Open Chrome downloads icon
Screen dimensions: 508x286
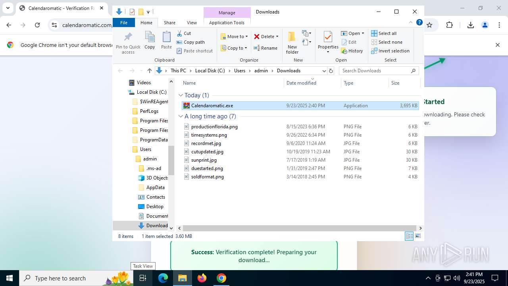point(471,25)
